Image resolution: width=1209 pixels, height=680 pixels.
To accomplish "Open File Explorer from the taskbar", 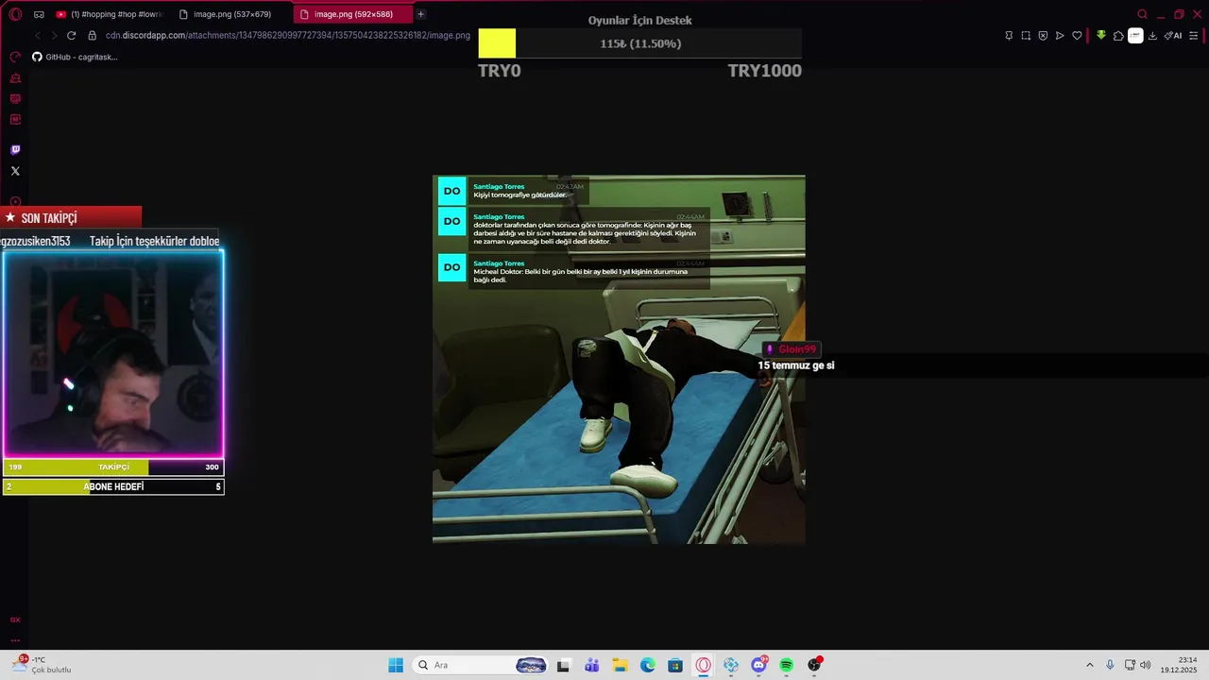I will (620, 665).
